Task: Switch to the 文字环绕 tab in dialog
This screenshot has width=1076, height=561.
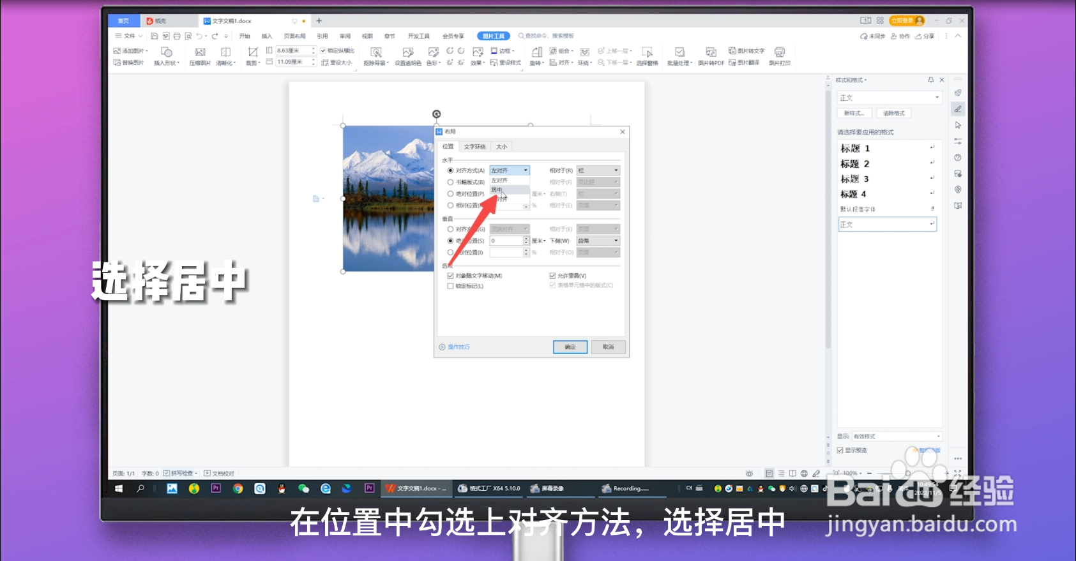Action: pyautogui.click(x=474, y=147)
